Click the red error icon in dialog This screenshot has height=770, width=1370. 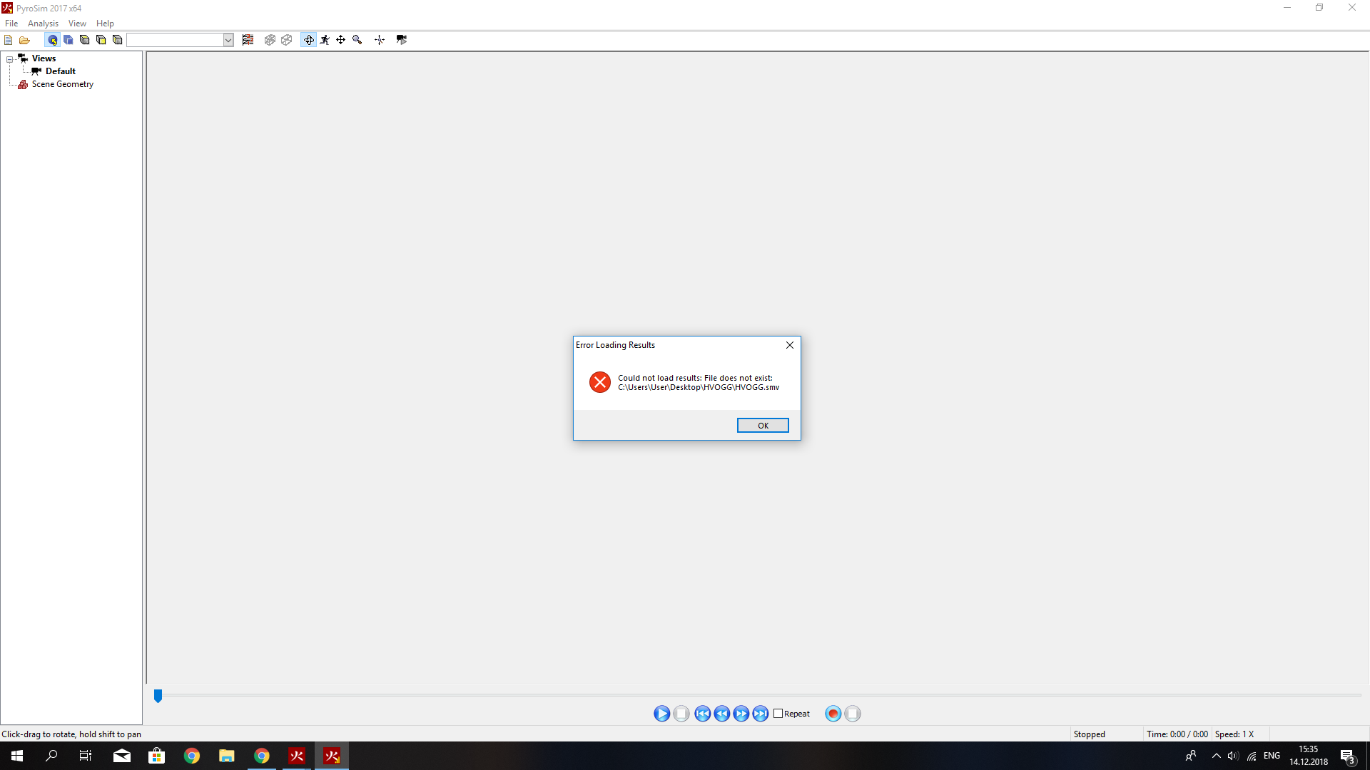600,382
